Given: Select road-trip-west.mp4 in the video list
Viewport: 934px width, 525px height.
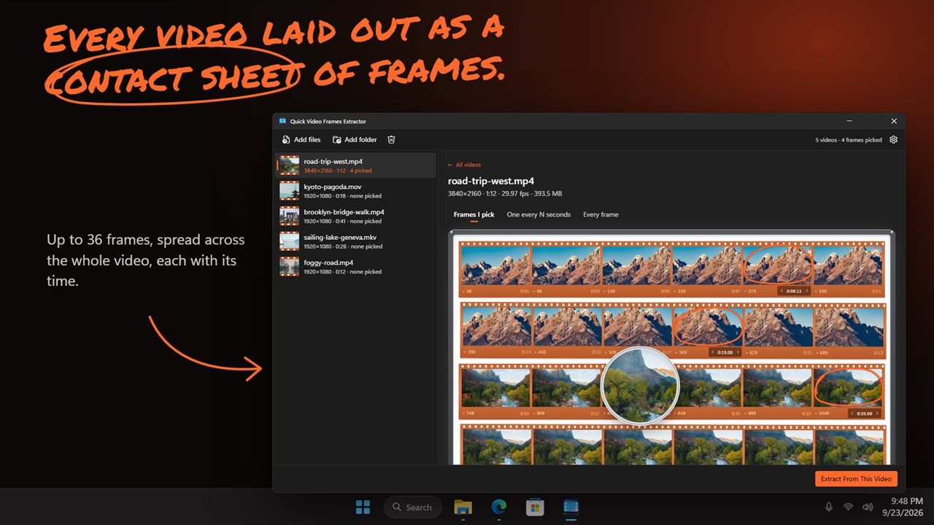Looking at the screenshot, I should 355,166.
